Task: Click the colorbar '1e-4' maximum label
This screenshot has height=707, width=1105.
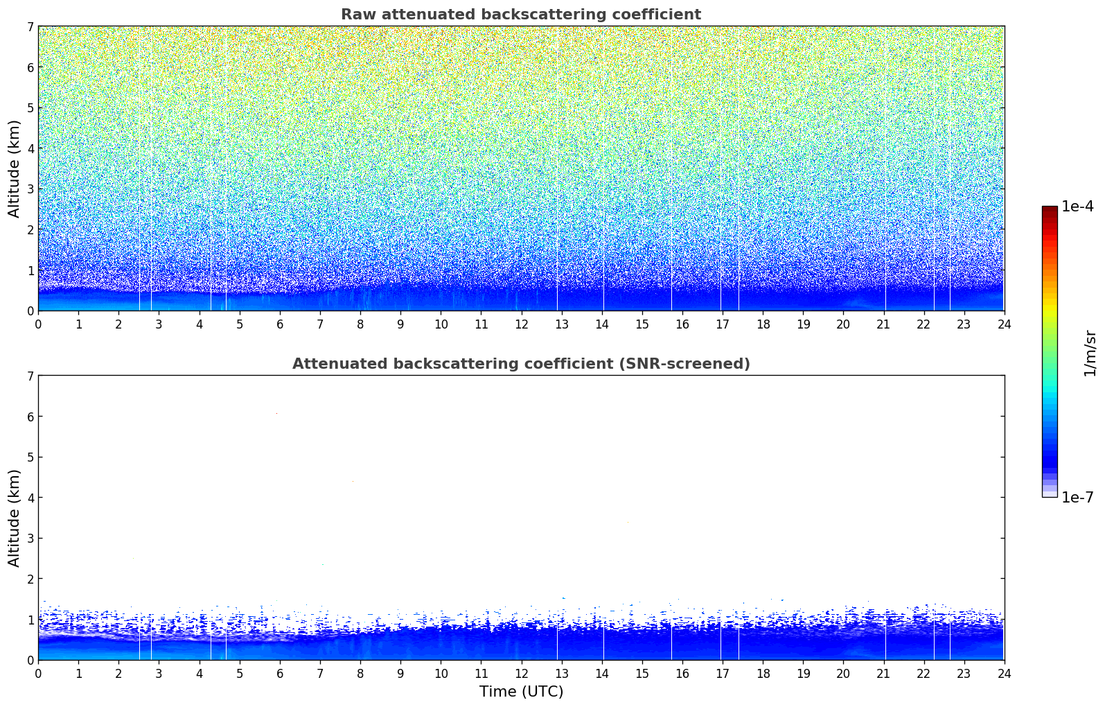Action: pyautogui.click(x=1077, y=207)
